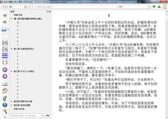
Task: Open section 1 under 第一章
Action: tap(18, 22)
